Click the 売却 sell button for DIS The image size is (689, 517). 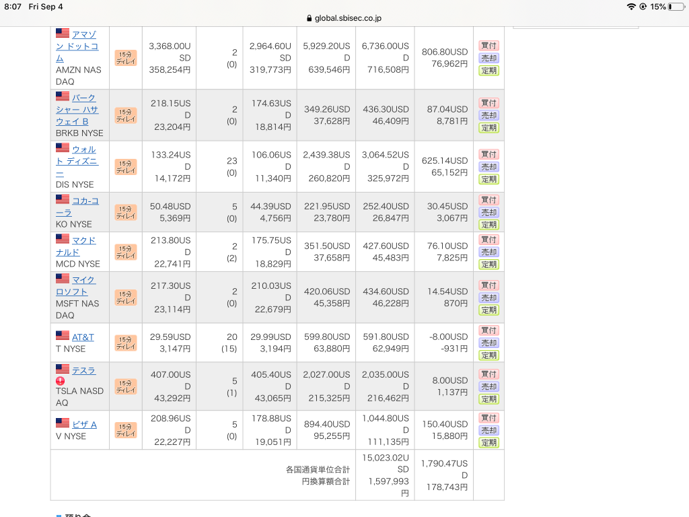click(488, 167)
